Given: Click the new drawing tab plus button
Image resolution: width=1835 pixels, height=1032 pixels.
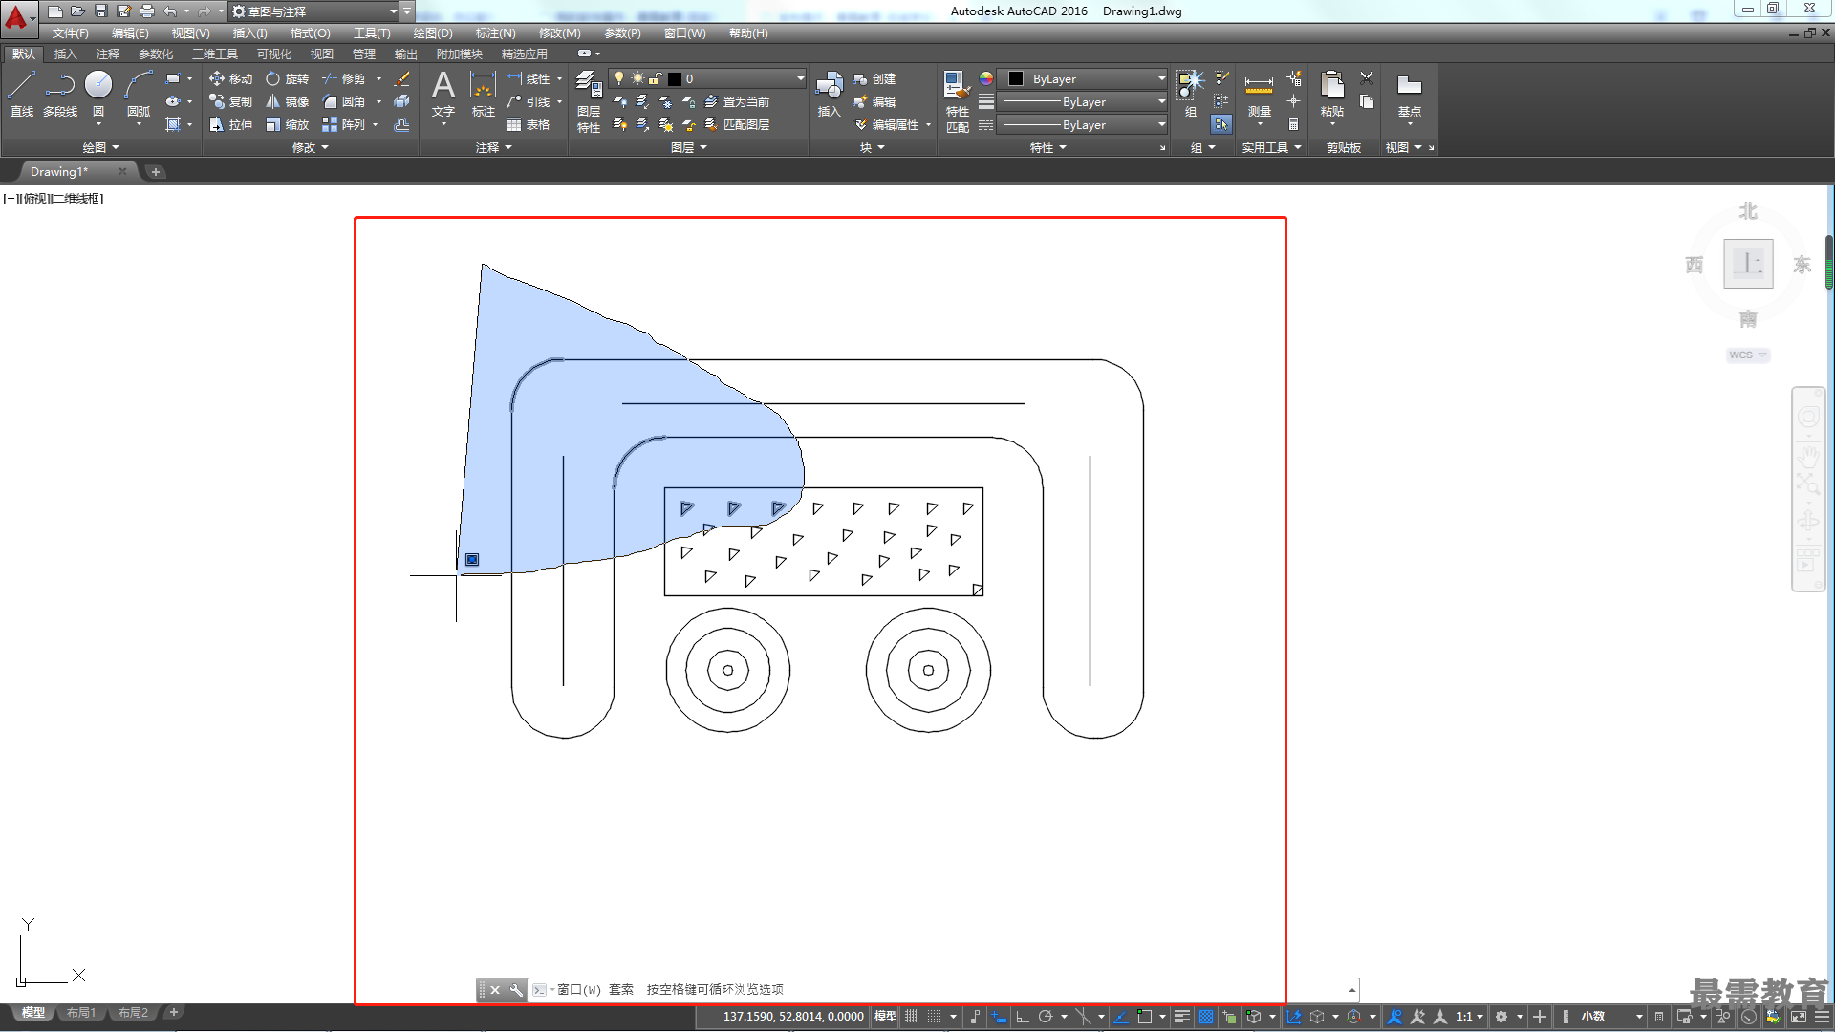Looking at the screenshot, I should (156, 172).
